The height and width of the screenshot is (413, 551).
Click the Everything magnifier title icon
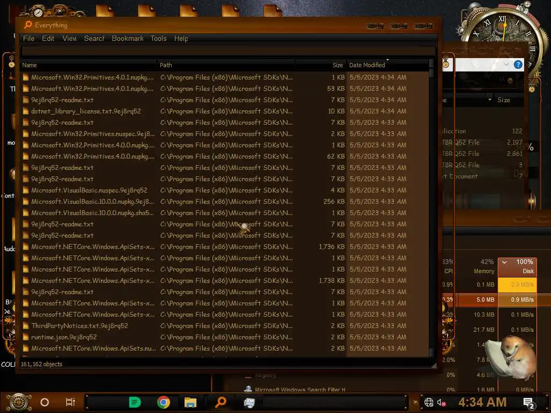click(x=28, y=25)
